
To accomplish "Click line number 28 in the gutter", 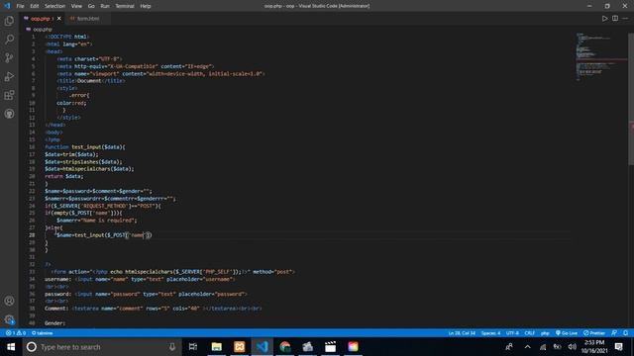I will click(x=32, y=235).
